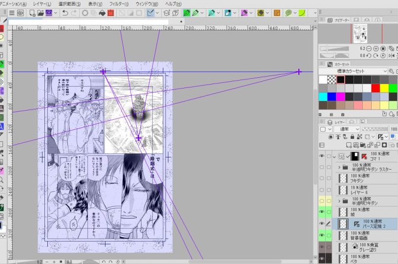
Task: Click the wrench icon beside color set dropdown
Action: [391, 71]
